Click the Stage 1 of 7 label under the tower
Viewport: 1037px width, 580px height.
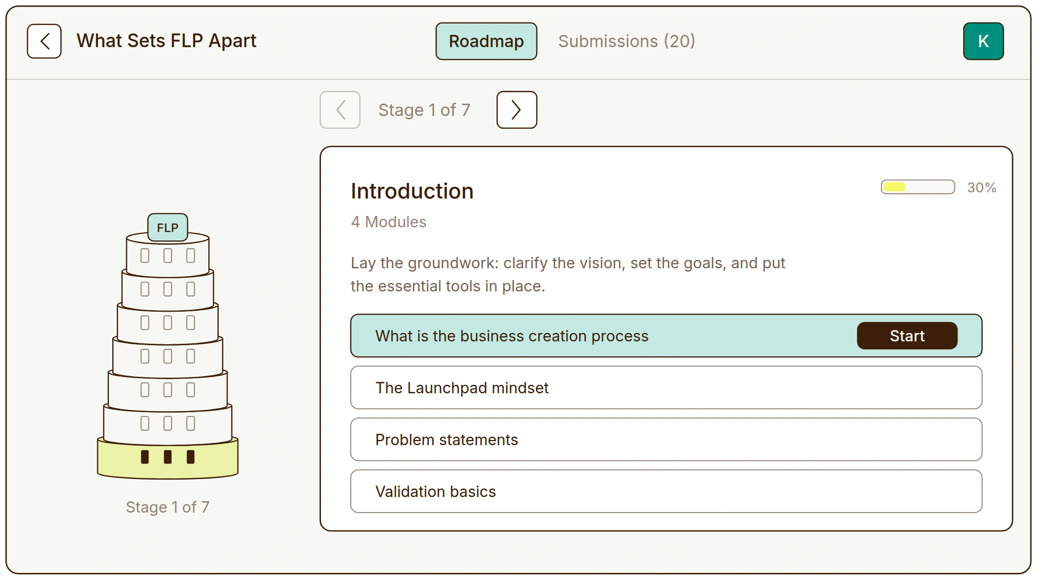point(168,507)
